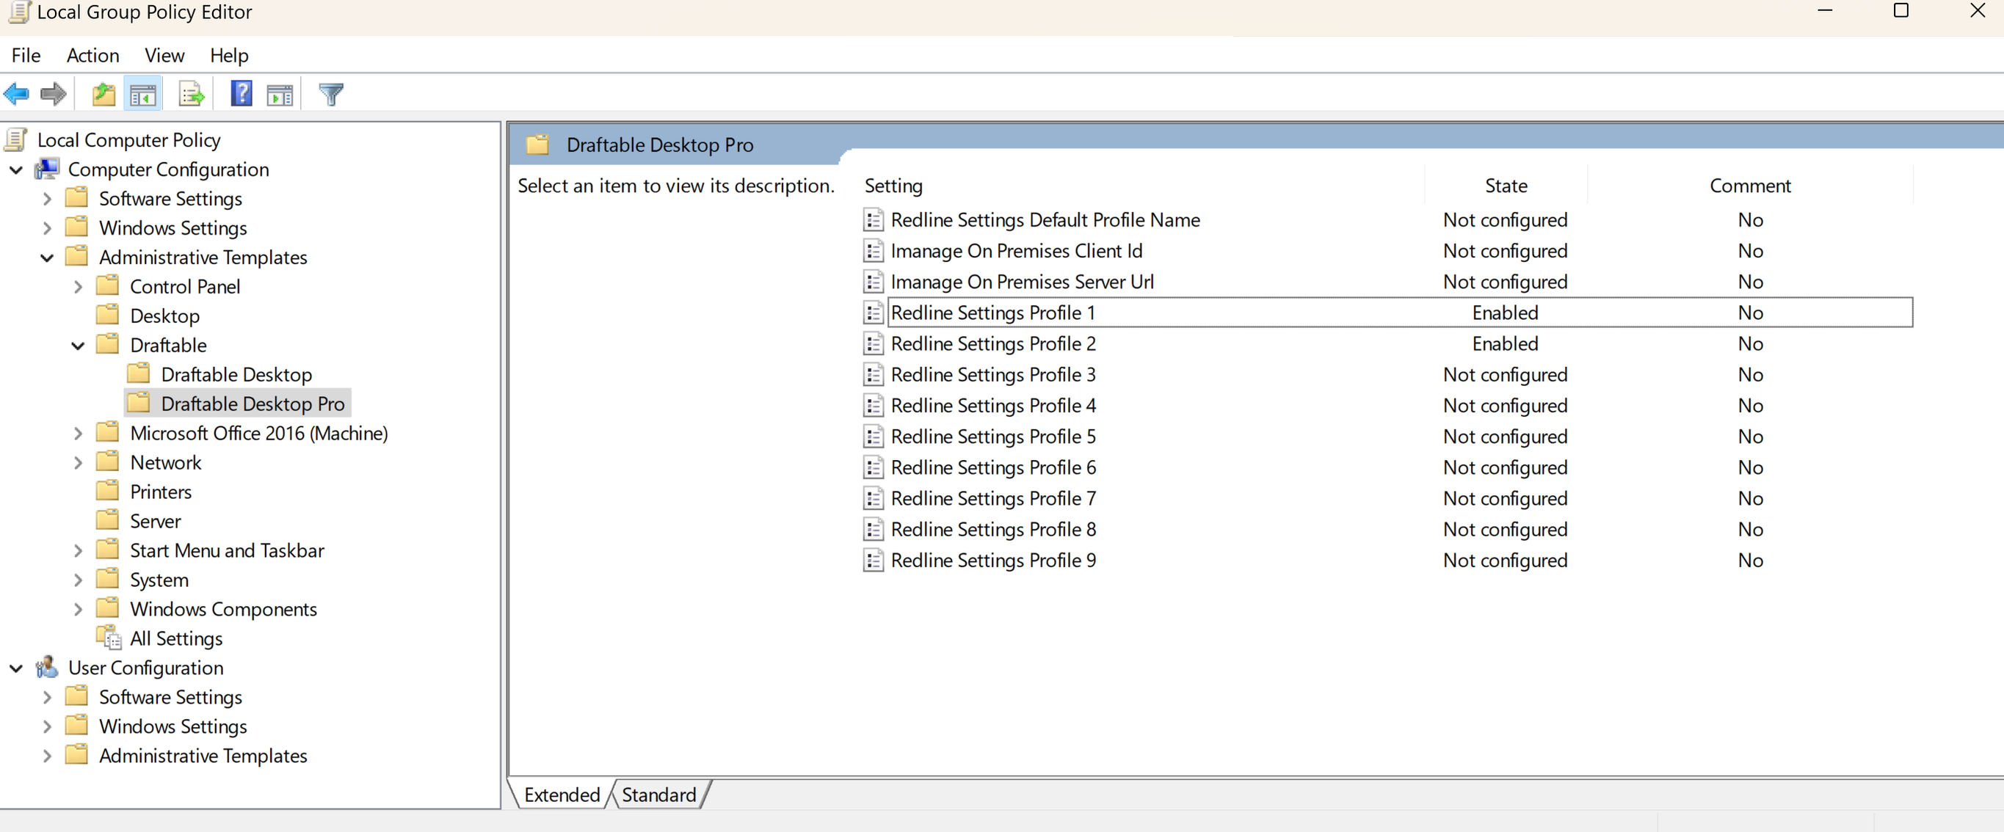Sort by the Comment column header

coord(1749,185)
